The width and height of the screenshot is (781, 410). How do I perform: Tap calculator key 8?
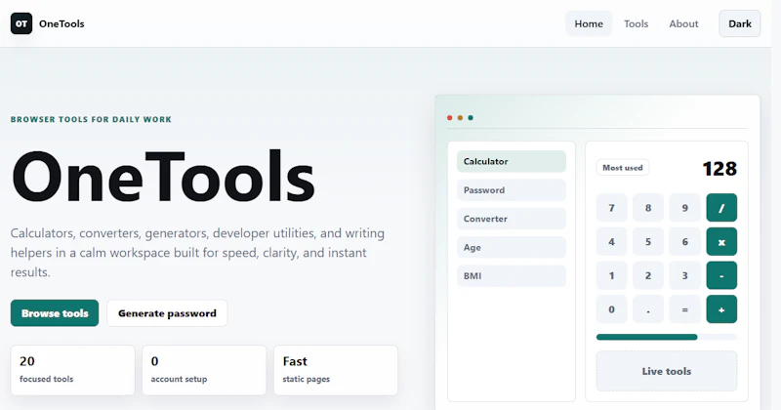point(648,208)
